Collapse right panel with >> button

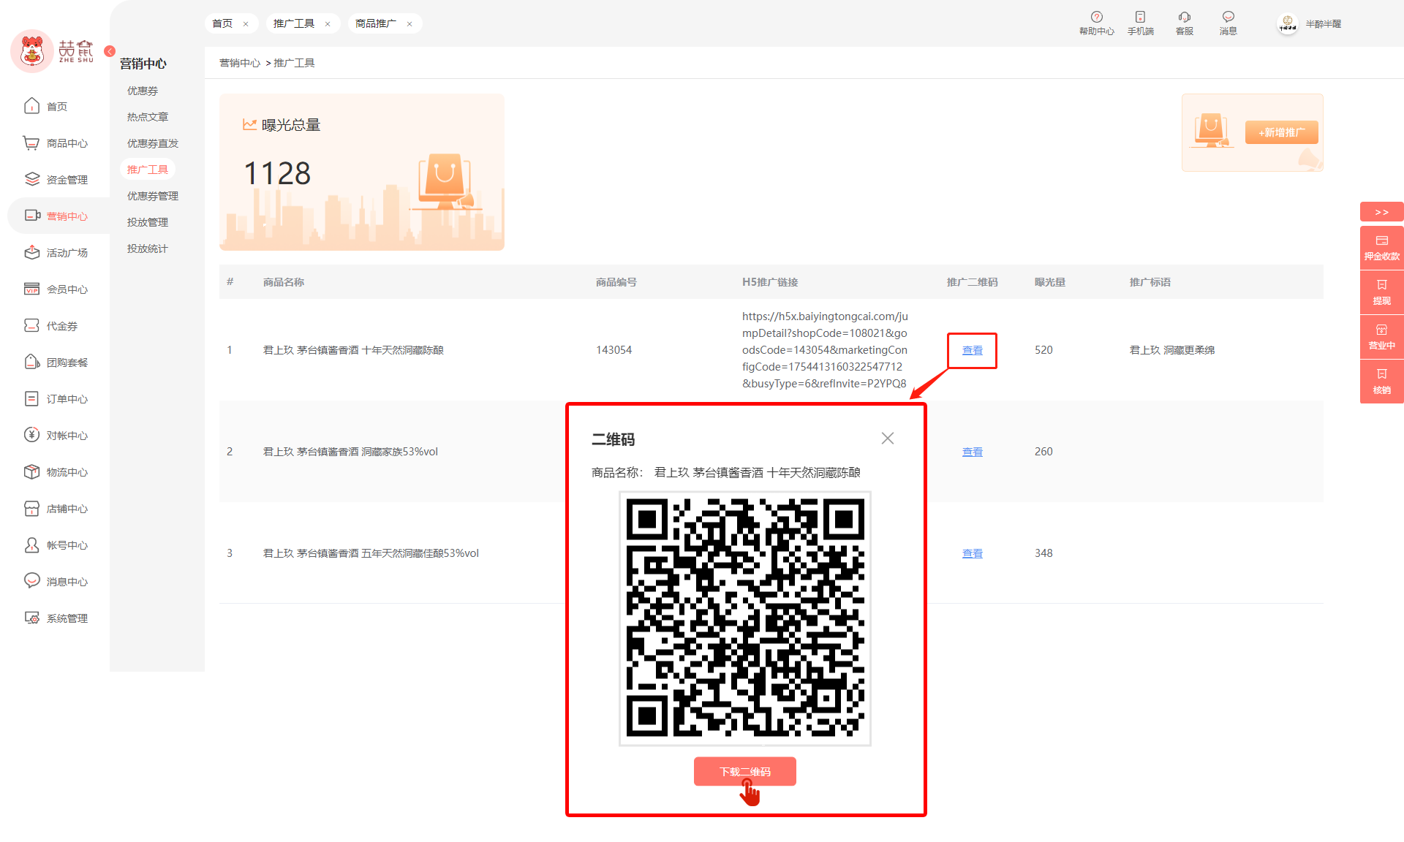pyautogui.click(x=1381, y=212)
